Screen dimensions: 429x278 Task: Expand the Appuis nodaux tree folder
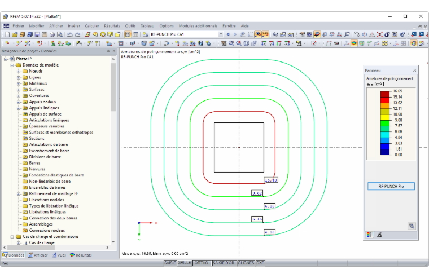(x=19, y=102)
